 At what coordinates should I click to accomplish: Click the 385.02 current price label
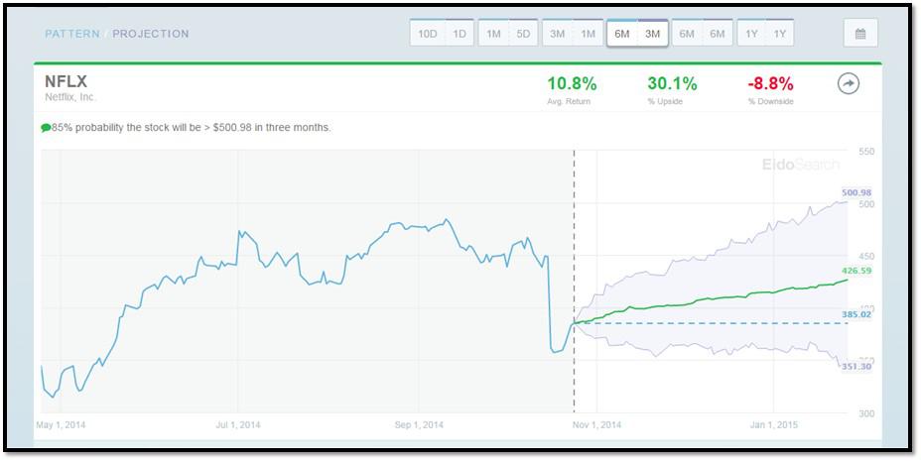(856, 314)
